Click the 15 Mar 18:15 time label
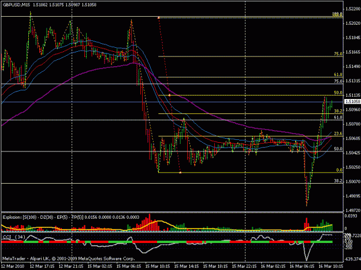 [215, 267]
